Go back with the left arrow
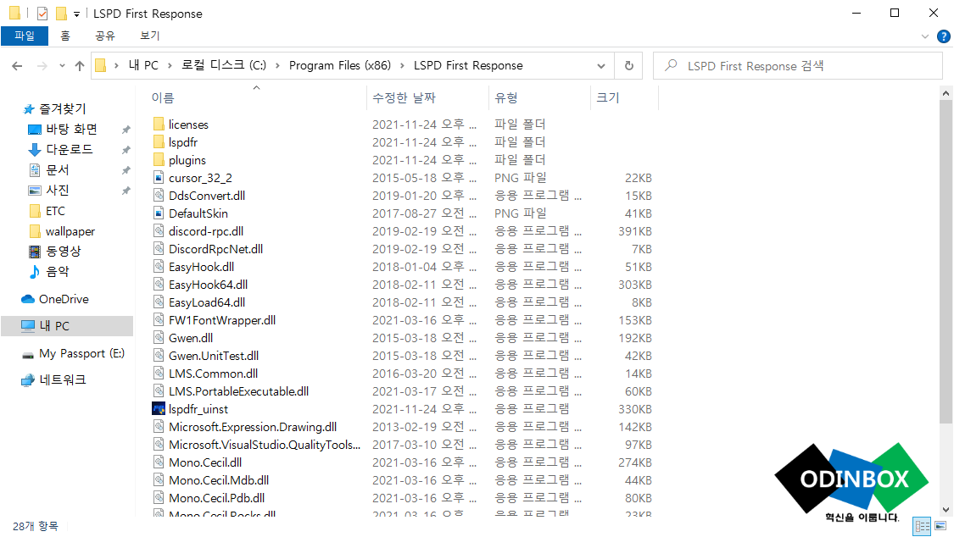The width and height of the screenshot is (954, 537). [17, 65]
